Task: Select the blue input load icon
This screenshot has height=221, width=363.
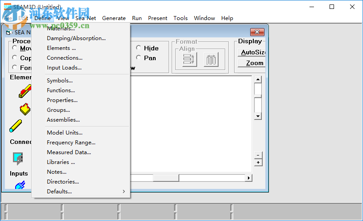Action: coord(20,185)
